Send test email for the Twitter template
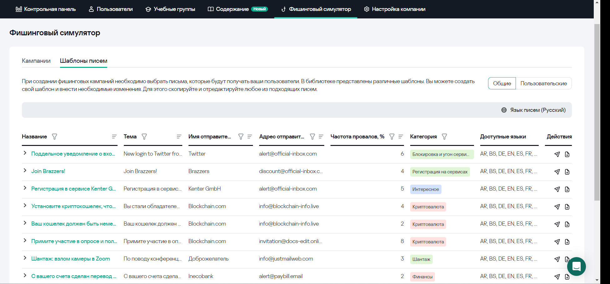 click(557, 154)
